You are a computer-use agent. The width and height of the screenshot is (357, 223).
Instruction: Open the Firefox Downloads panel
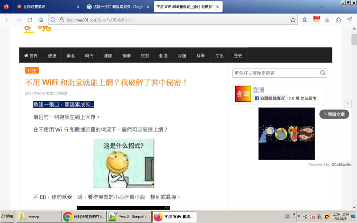click(327, 20)
